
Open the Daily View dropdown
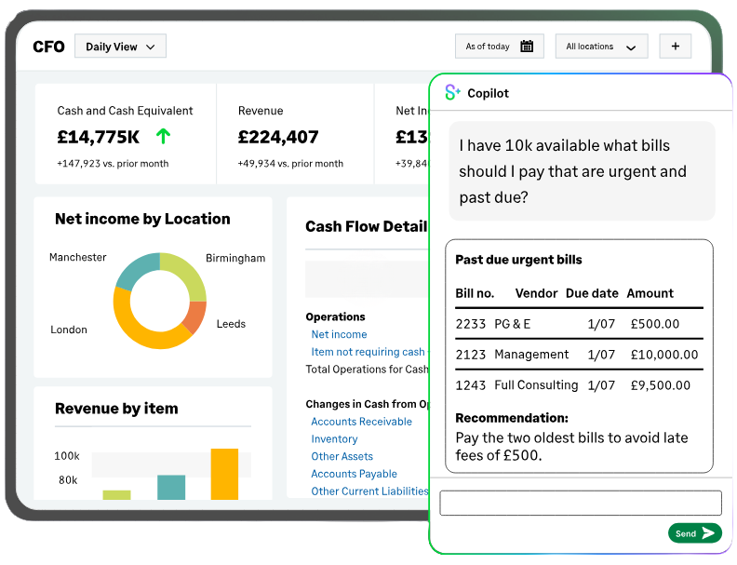[x=120, y=47]
